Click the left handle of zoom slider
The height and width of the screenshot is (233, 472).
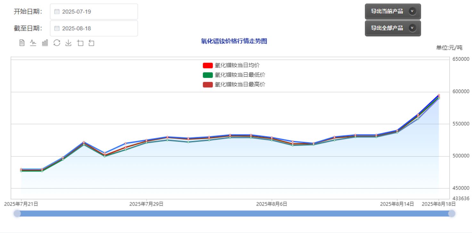click(17, 214)
